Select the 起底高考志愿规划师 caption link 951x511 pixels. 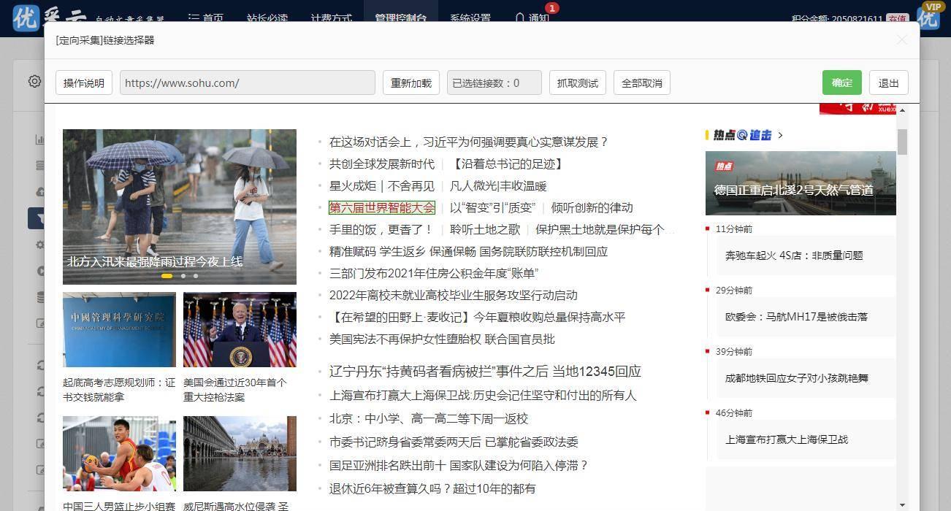[x=119, y=390]
